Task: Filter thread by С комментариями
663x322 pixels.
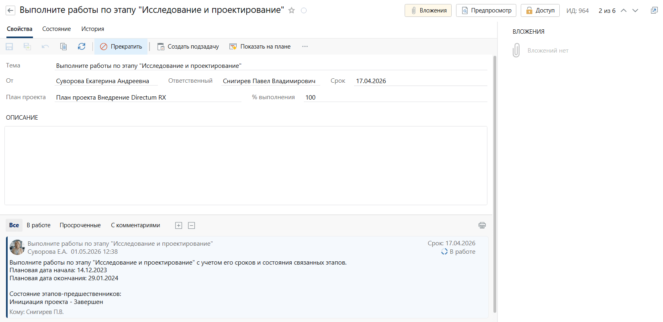Action: pyautogui.click(x=135, y=225)
